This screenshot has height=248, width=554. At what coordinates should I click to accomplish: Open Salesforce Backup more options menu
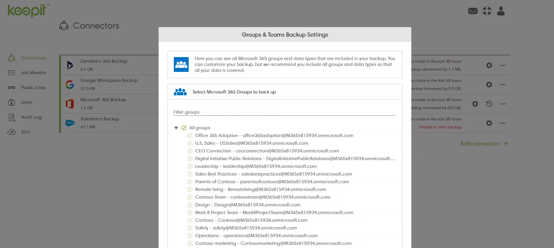pyautogui.click(x=503, y=123)
